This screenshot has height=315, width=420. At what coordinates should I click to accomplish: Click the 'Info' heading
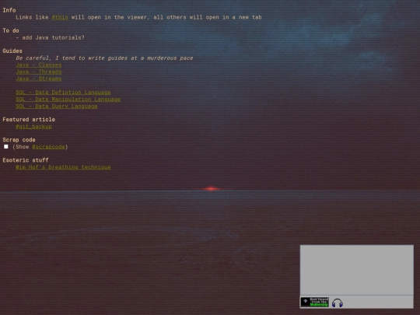(x=9, y=10)
